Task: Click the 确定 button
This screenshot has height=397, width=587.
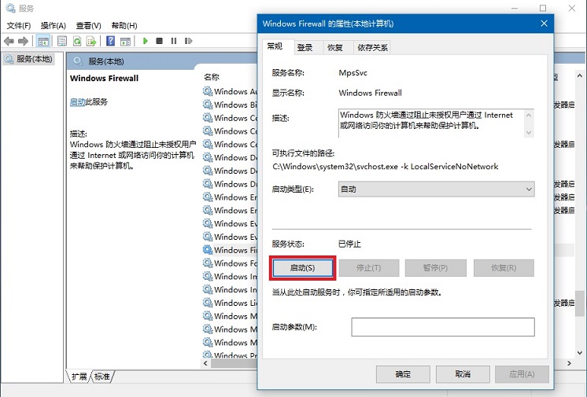Action: (x=403, y=374)
